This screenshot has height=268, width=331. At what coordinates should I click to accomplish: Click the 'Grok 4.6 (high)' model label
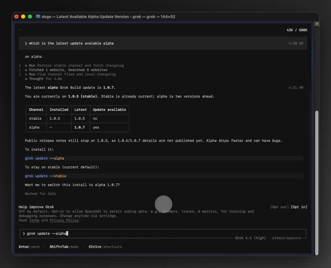250,238
